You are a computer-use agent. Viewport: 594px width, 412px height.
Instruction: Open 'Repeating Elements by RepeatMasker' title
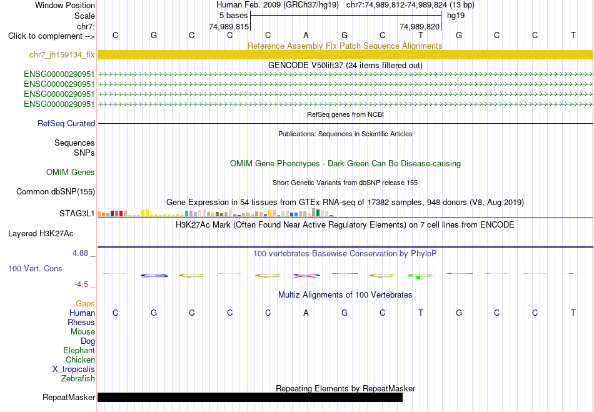pos(346,388)
